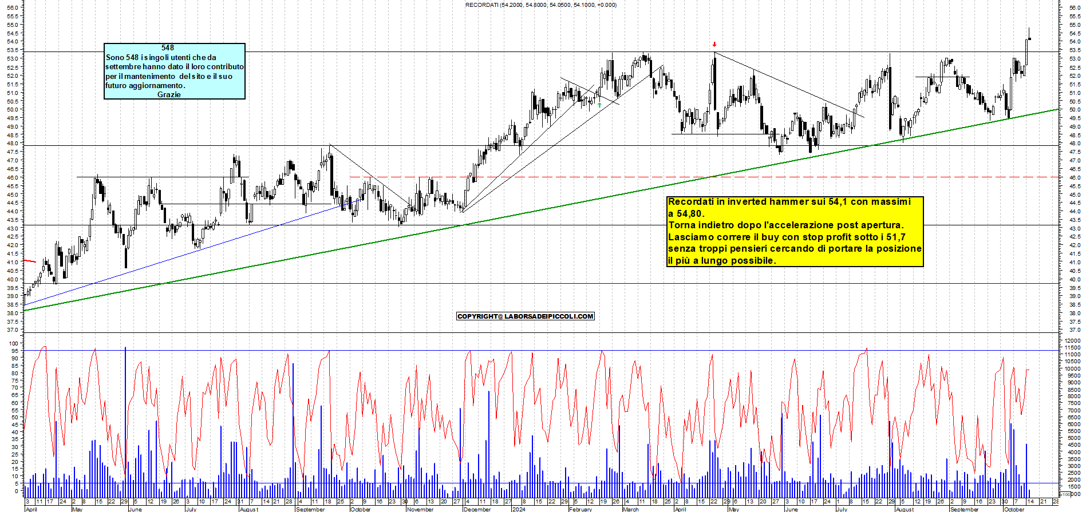Click the '6500' volume scale value
Viewport: 1082px width, 512px height.
pyautogui.click(x=1073, y=418)
